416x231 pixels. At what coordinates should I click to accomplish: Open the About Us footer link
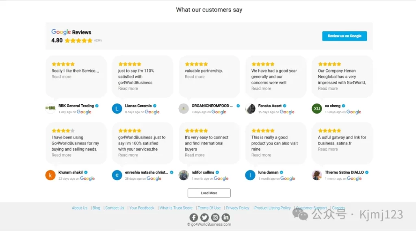point(79,208)
